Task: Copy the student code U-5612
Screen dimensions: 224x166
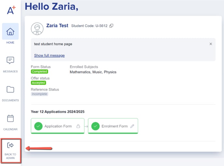Action: coord(111,26)
